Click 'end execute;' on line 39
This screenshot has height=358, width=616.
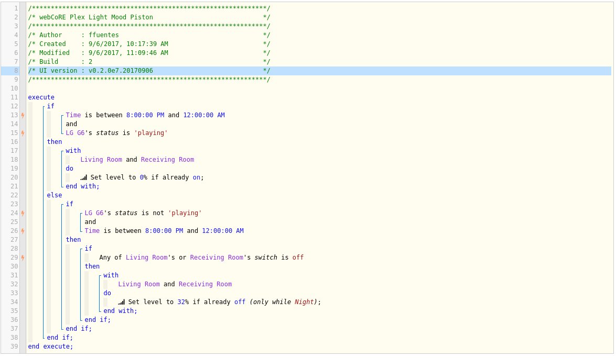50,347
